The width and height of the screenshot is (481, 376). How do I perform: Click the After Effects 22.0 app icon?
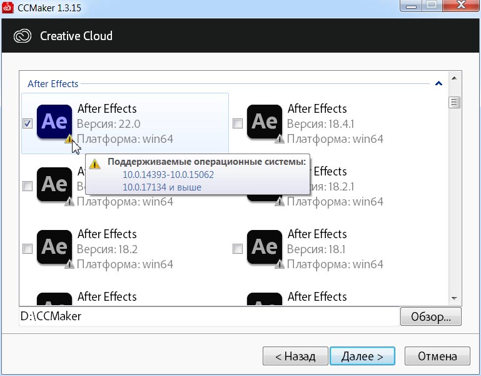54,122
